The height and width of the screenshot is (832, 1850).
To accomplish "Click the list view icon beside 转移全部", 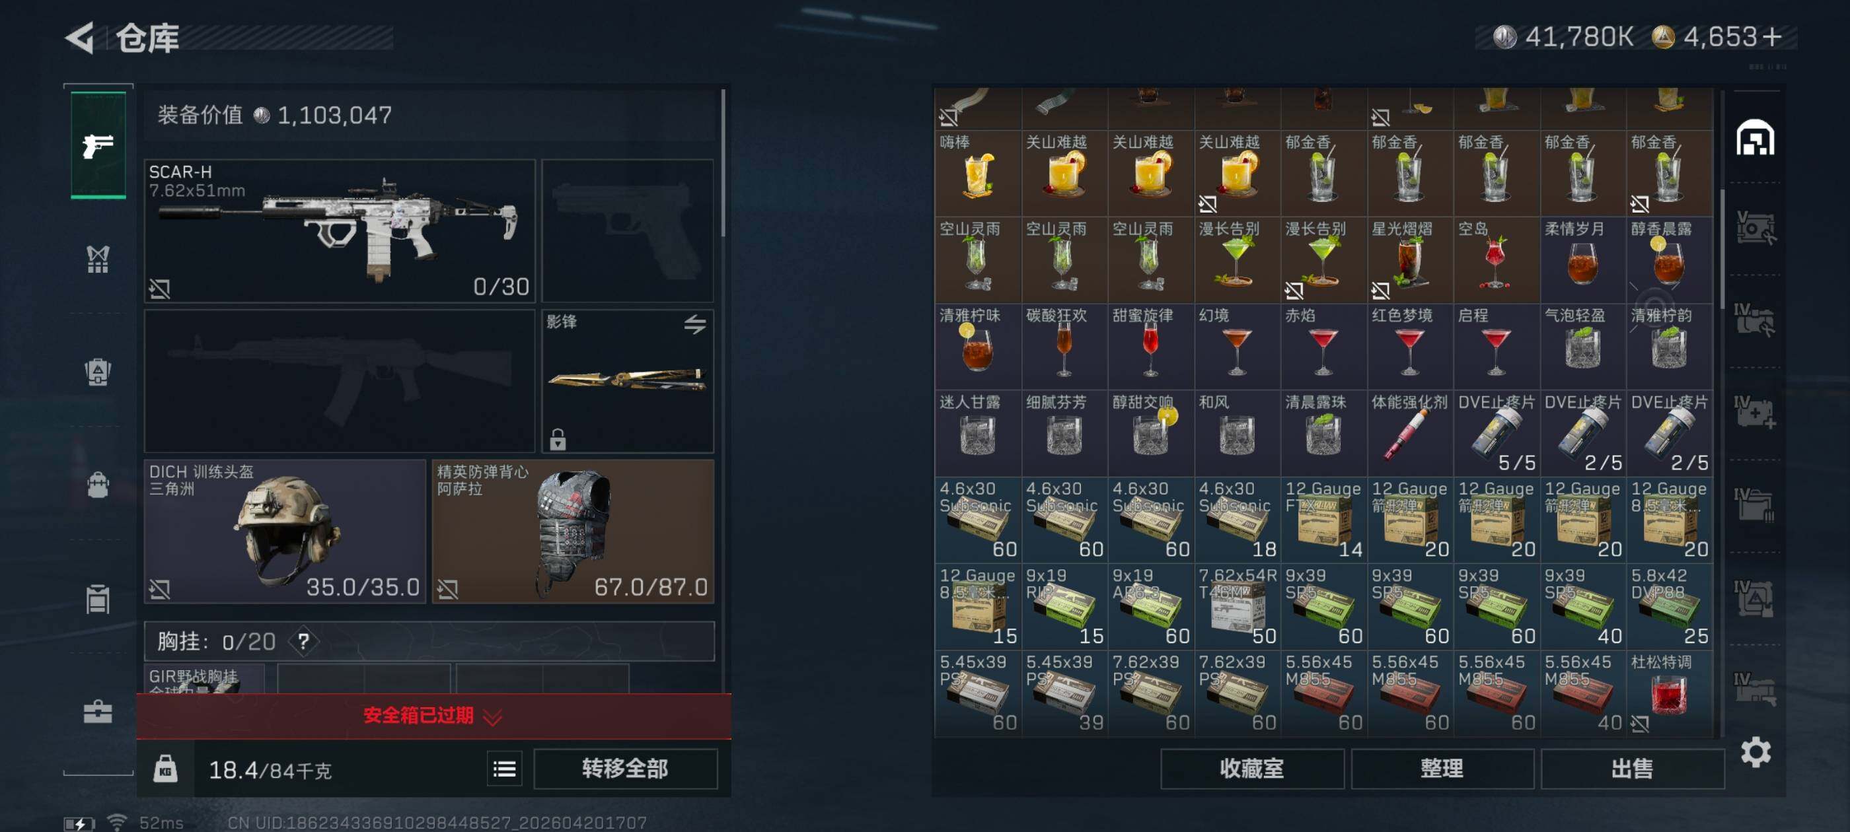I will click(x=504, y=769).
